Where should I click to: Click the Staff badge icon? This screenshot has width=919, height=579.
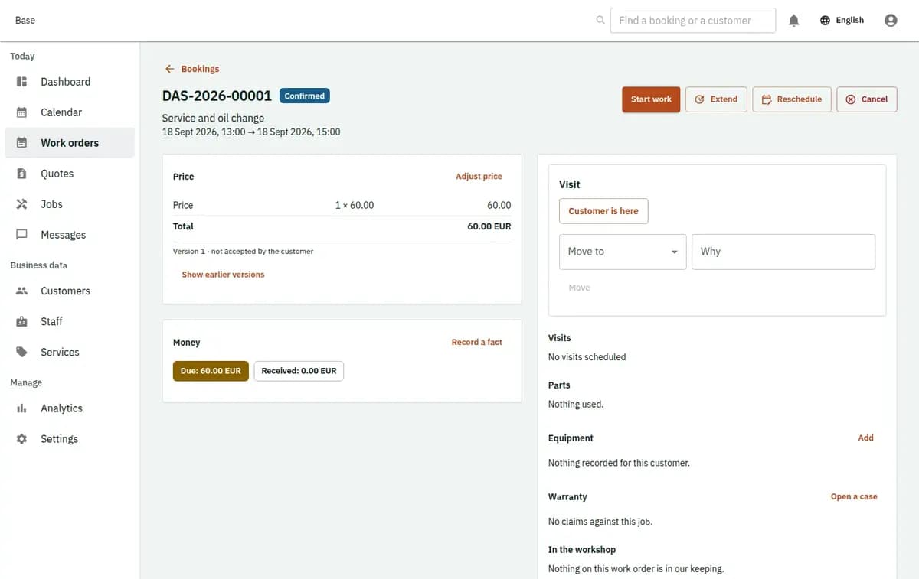[x=22, y=322]
